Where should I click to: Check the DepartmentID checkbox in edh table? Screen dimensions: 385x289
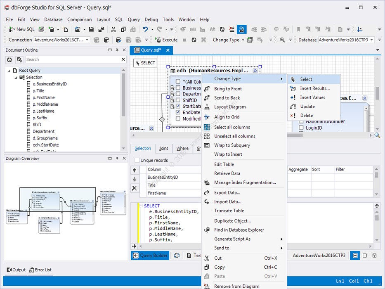coord(178,94)
